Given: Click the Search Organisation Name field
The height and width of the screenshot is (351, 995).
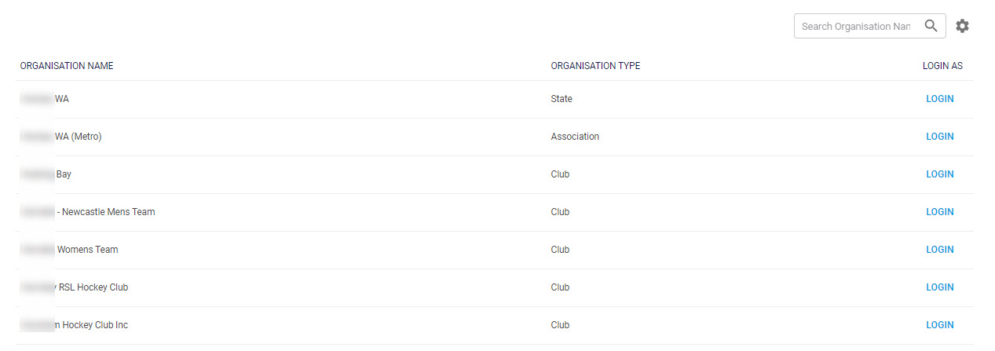Looking at the screenshot, I should 855,26.
